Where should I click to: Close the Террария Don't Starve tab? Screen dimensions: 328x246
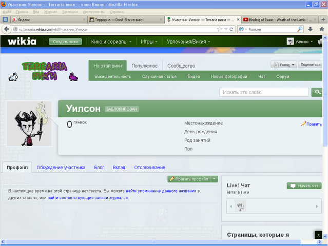click(161, 19)
